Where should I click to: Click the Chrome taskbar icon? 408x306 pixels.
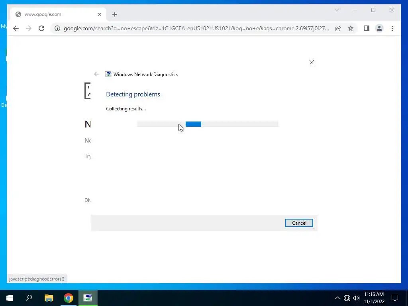(x=69, y=298)
